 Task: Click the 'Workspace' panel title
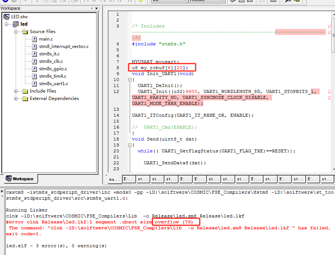(10, 8)
